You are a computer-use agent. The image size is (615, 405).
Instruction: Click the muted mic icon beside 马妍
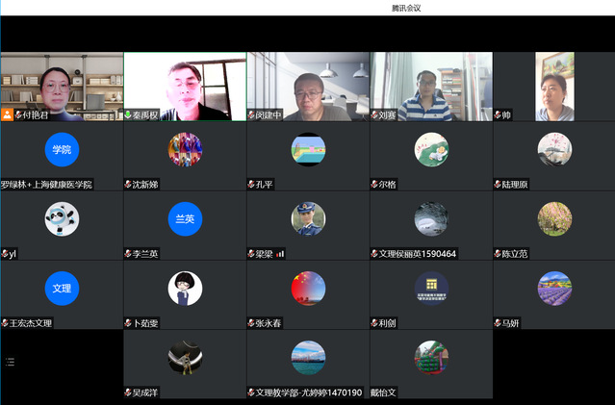[499, 323]
